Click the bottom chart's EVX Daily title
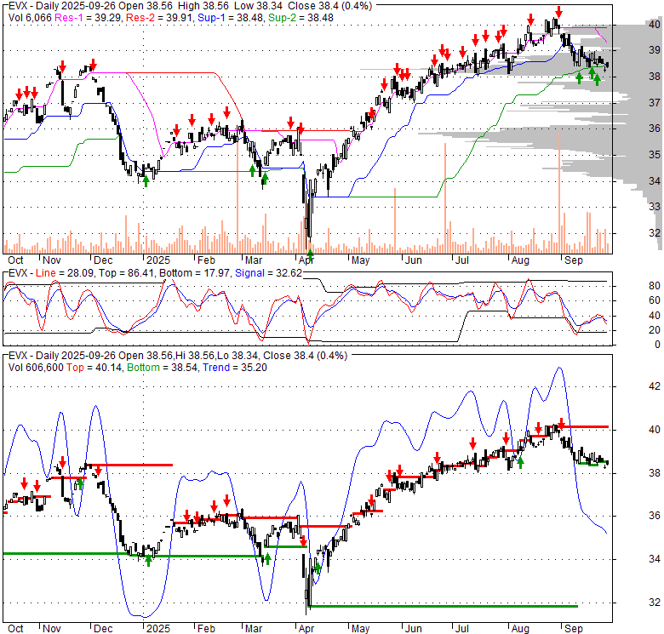This screenshot has width=664, height=634. click(x=178, y=356)
